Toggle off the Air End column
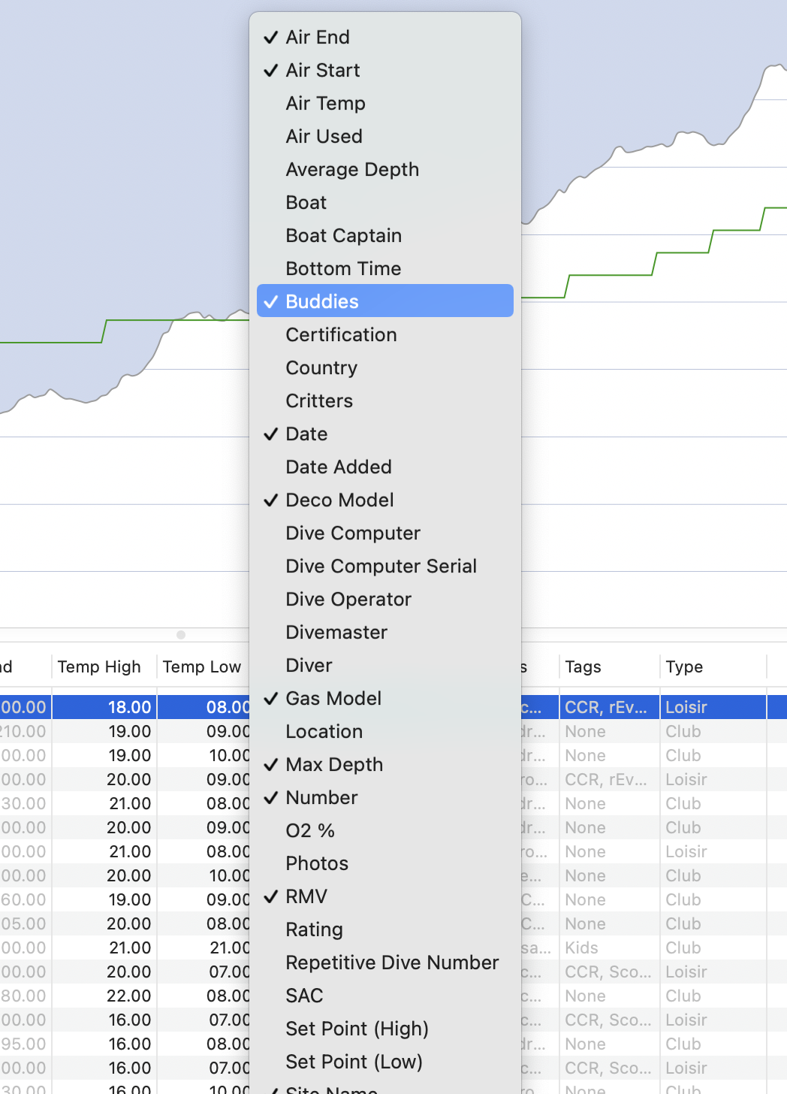787x1094 pixels. point(317,37)
